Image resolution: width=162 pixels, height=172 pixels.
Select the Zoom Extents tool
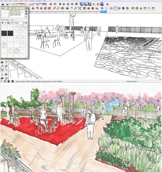pos(2,70)
